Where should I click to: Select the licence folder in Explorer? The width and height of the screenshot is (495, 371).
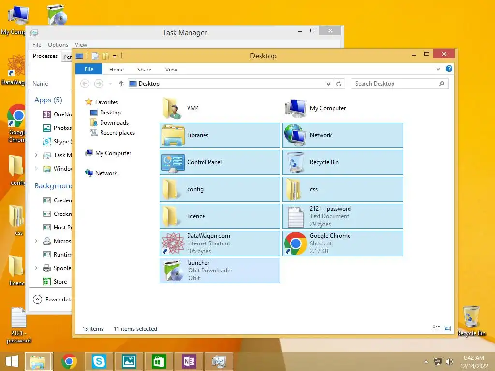click(x=220, y=216)
